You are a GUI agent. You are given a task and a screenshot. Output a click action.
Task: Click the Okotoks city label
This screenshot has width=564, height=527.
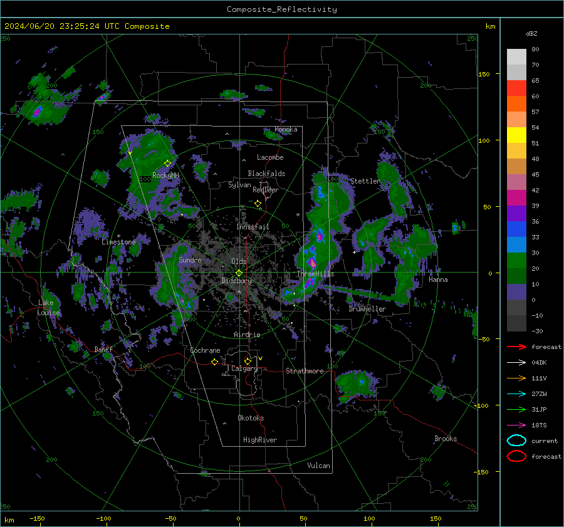(x=251, y=418)
